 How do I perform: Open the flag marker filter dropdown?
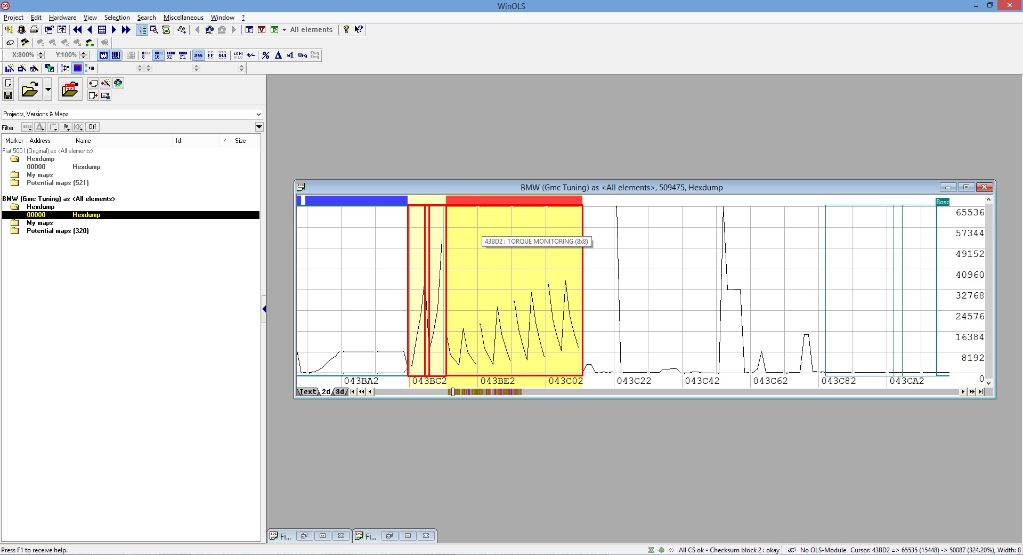pos(66,127)
